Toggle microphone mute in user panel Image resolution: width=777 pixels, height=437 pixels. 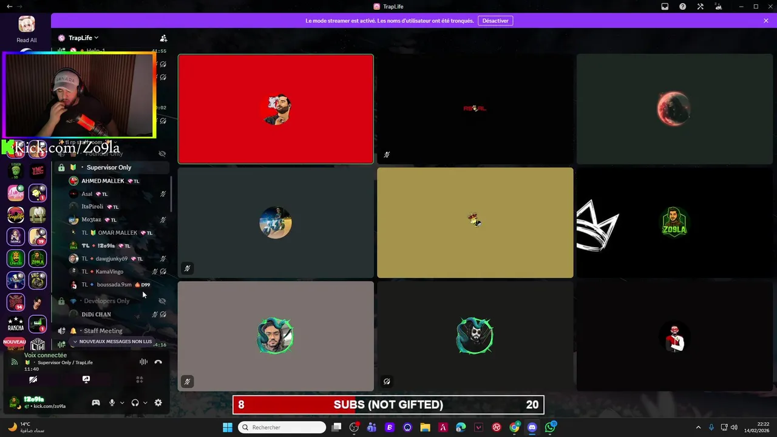pos(112,402)
